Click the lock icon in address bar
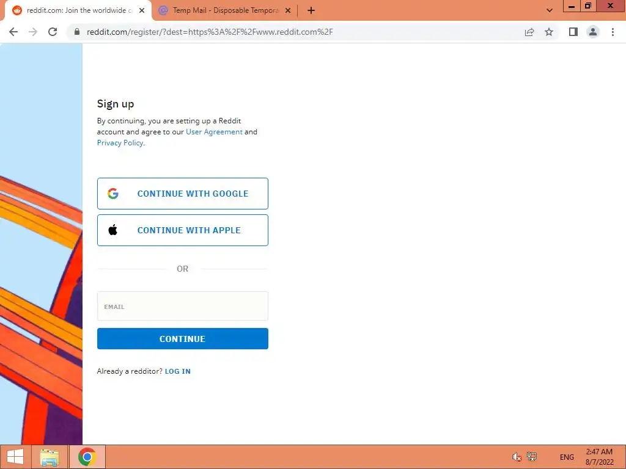This screenshot has width=626, height=469. [77, 32]
